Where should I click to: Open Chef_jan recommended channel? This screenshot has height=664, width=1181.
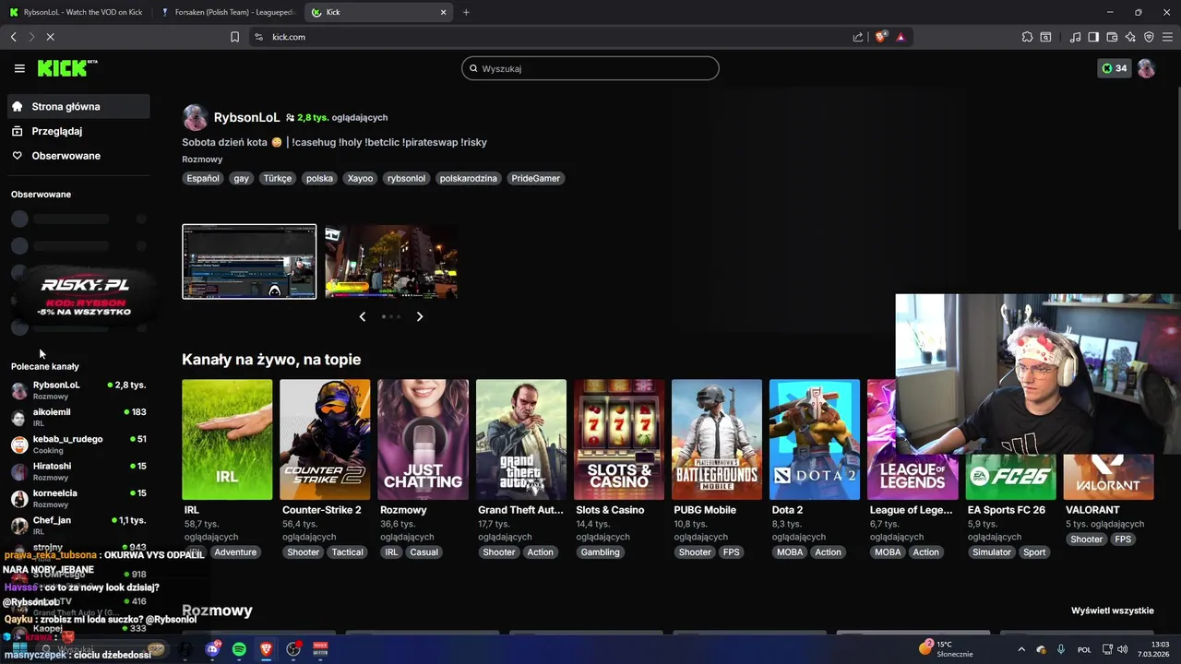[78, 525]
